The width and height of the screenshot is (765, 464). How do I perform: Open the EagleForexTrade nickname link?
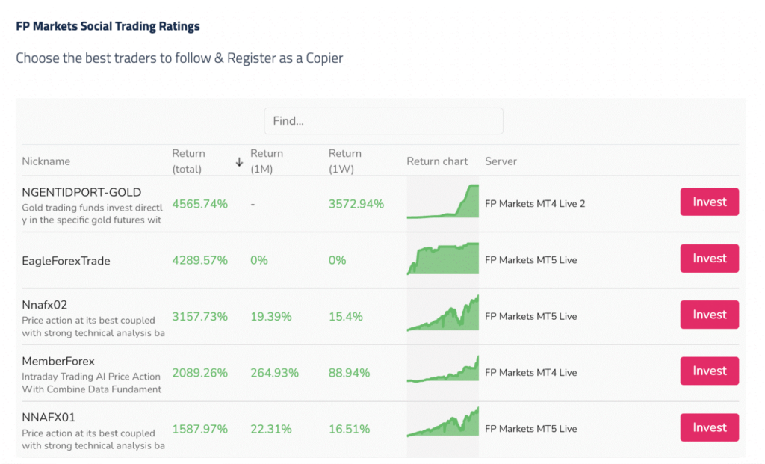pos(66,261)
